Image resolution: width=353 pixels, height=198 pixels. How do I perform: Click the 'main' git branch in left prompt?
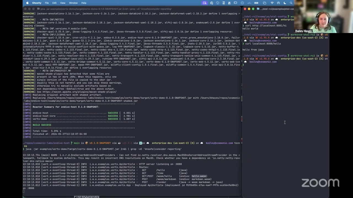(77, 143)
